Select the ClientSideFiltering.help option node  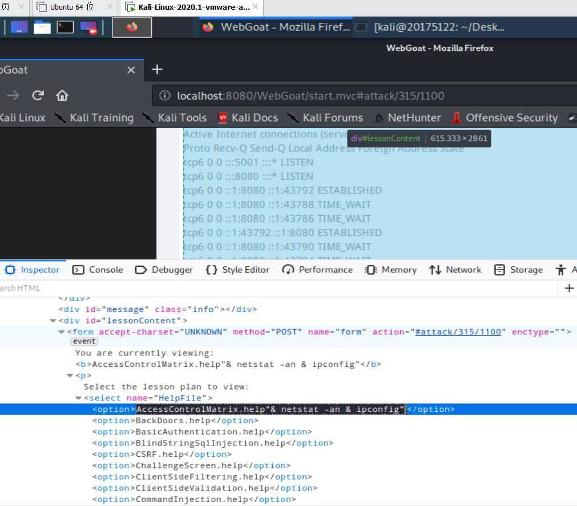click(x=202, y=477)
